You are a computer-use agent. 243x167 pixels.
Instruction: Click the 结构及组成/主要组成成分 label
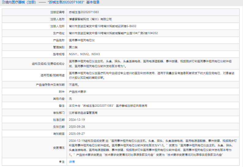[x=48, y=64]
